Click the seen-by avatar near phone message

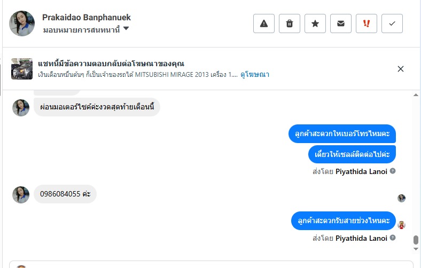pos(401,198)
